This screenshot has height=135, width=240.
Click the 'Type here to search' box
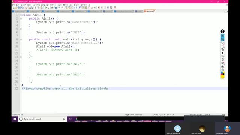pyautogui.click(x=42, y=119)
